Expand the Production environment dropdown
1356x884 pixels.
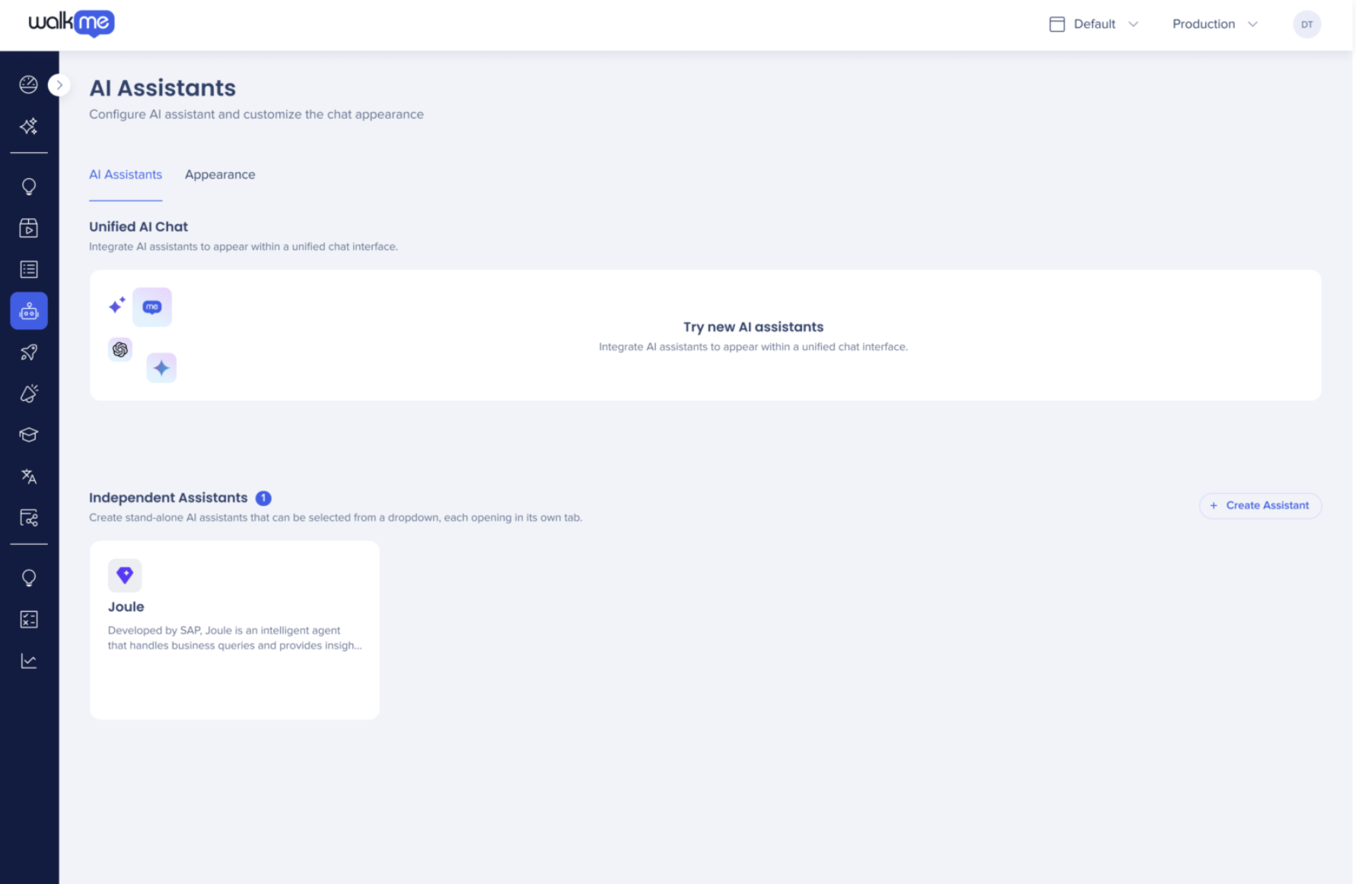(x=1214, y=24)
